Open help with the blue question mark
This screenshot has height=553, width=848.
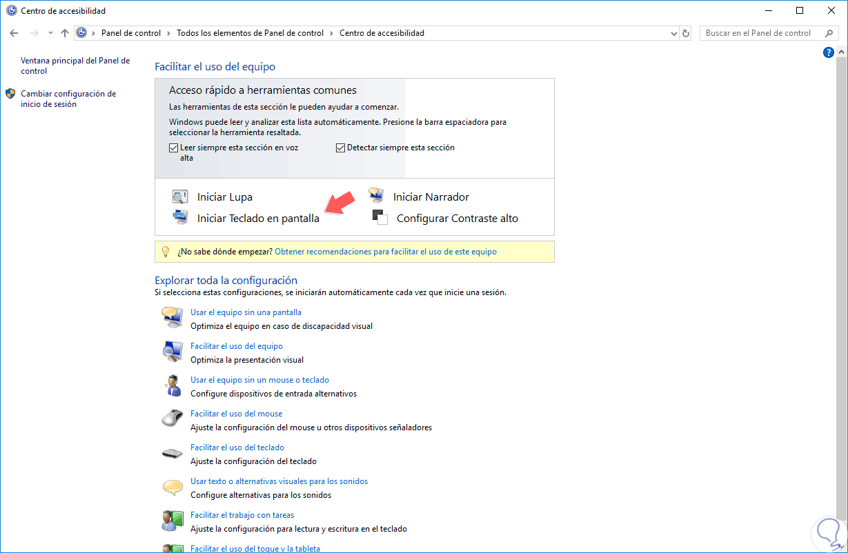pyautogui.click(x=829, y=52)
